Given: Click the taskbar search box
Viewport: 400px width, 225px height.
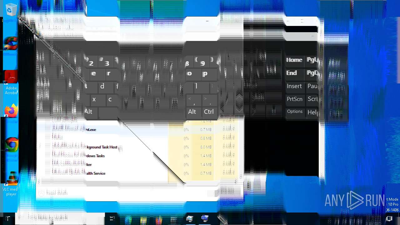Looking at the screenshot, I should pyautogui.click(x=60, y=219).
